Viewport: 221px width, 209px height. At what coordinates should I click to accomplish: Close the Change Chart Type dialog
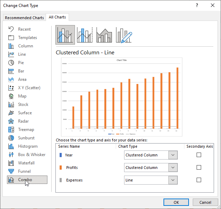coord(213,5)
